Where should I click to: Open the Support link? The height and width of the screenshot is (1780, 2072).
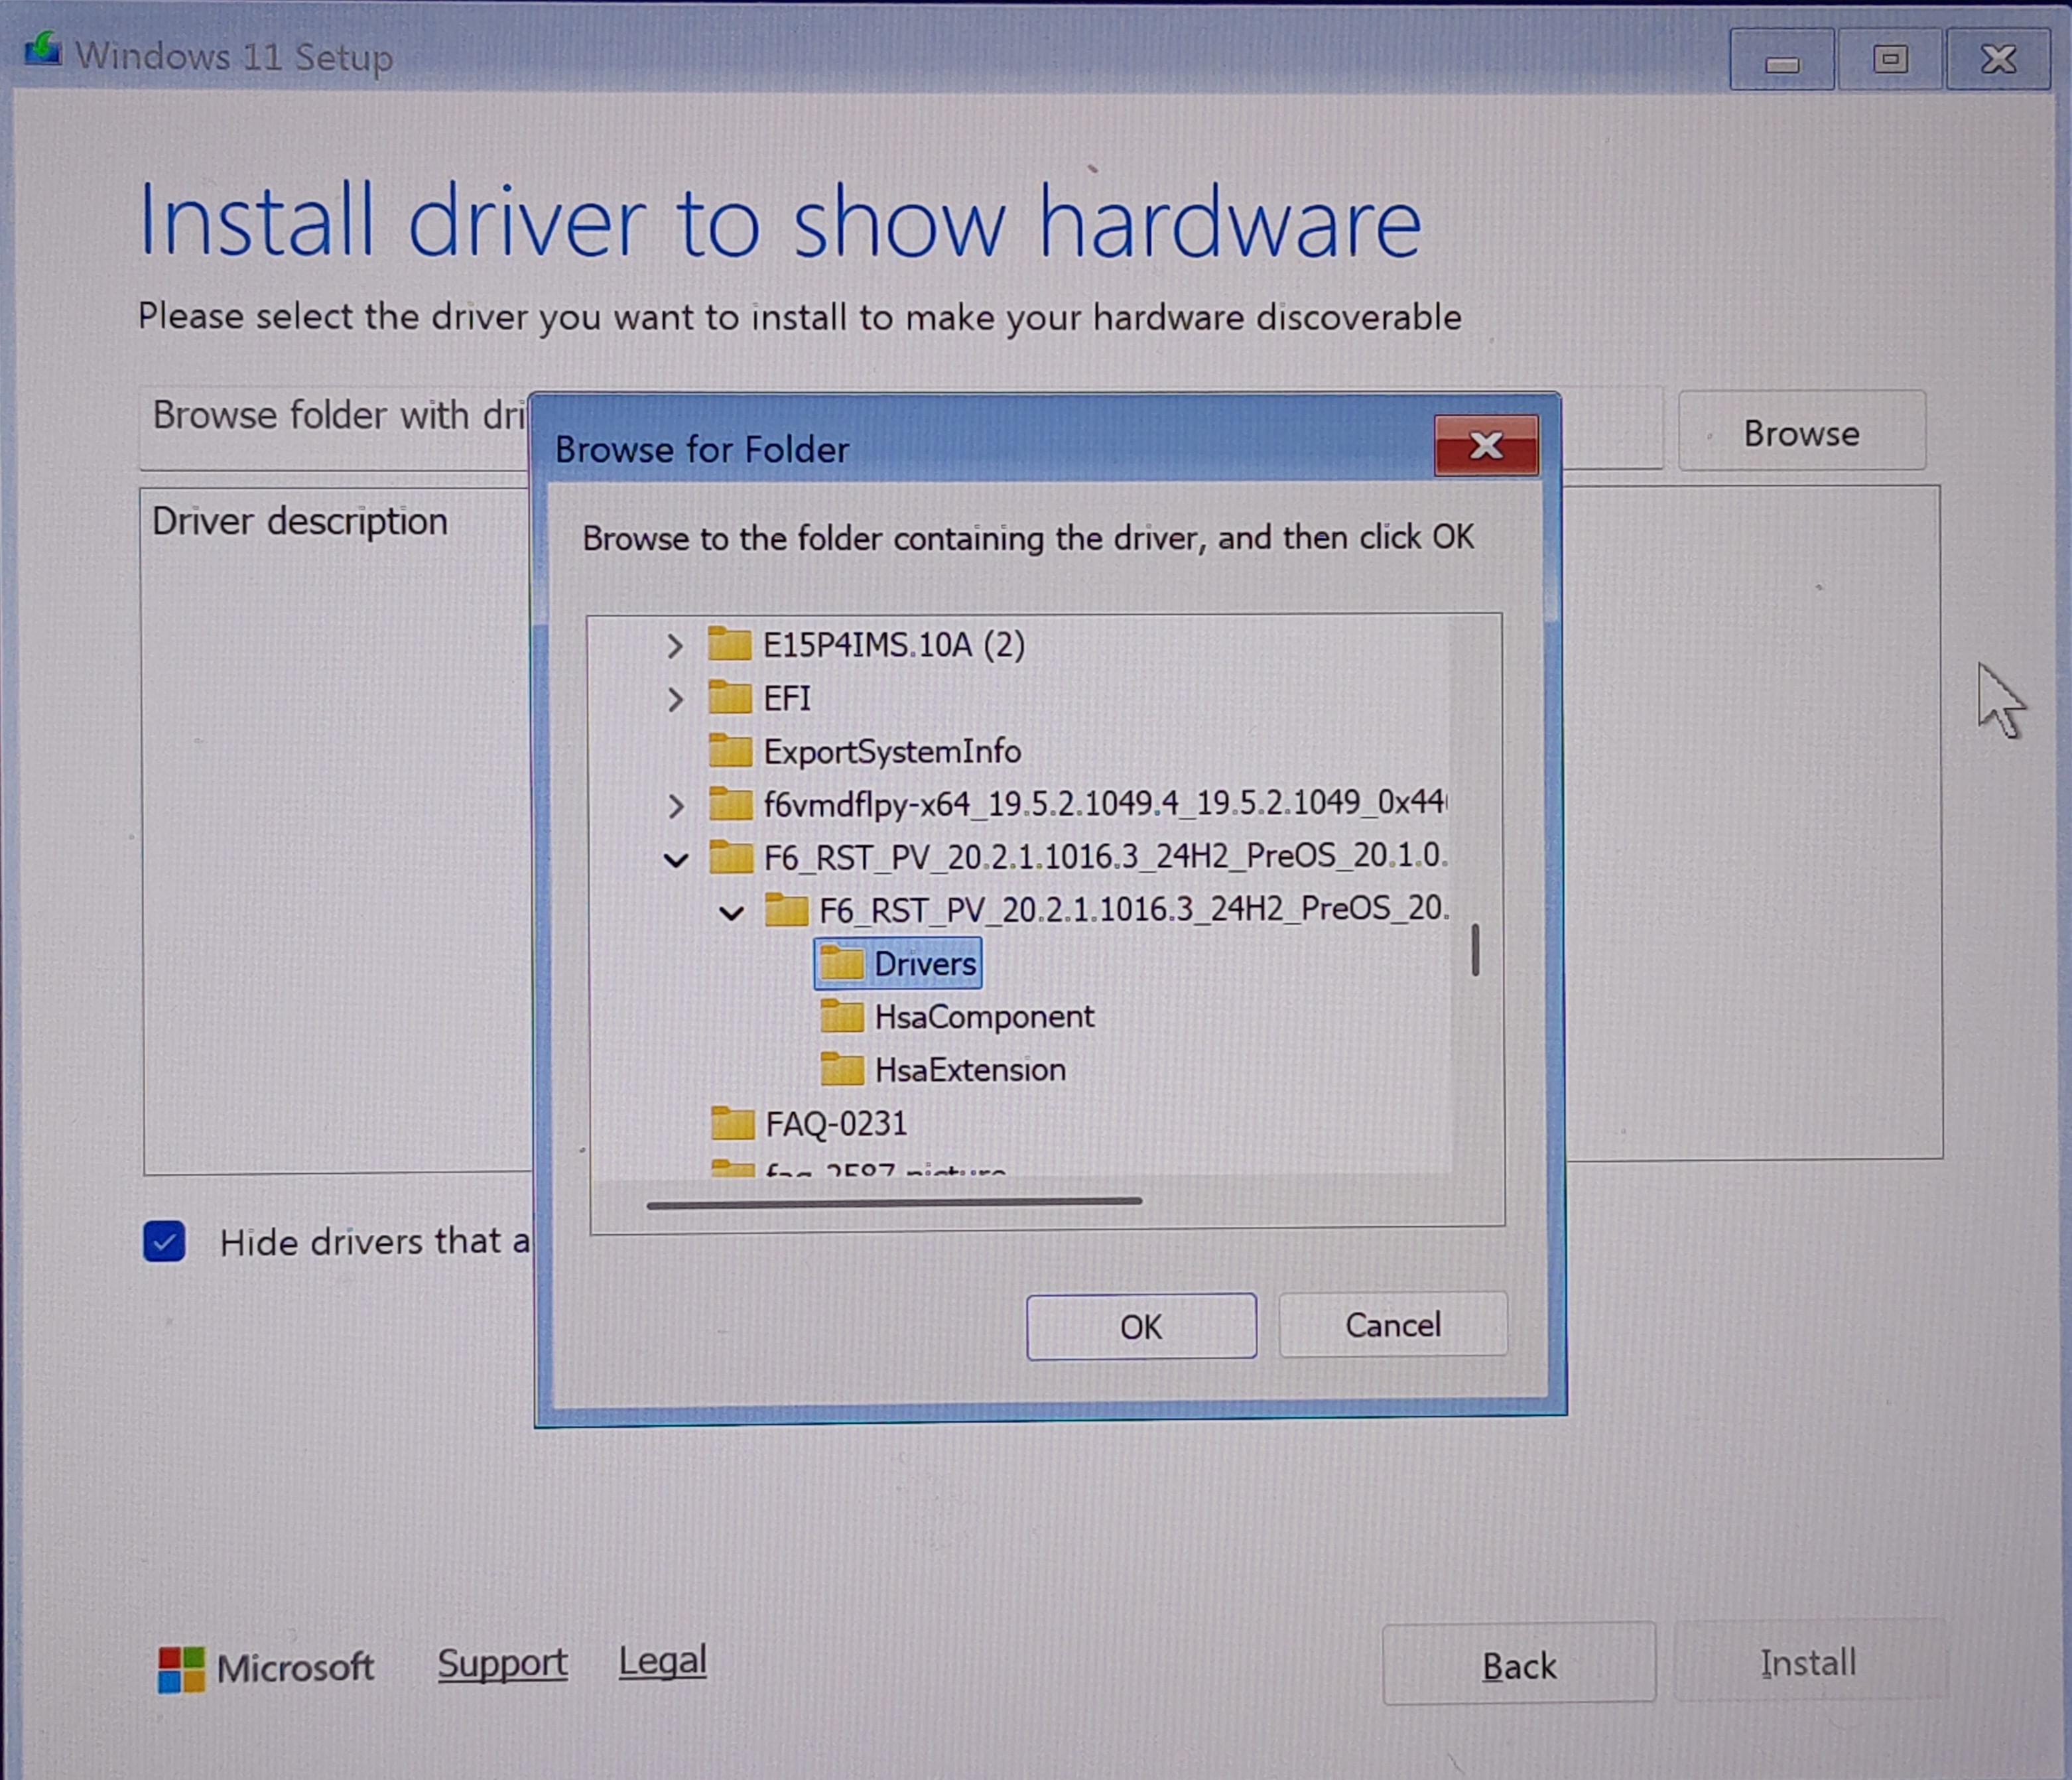502,1663
